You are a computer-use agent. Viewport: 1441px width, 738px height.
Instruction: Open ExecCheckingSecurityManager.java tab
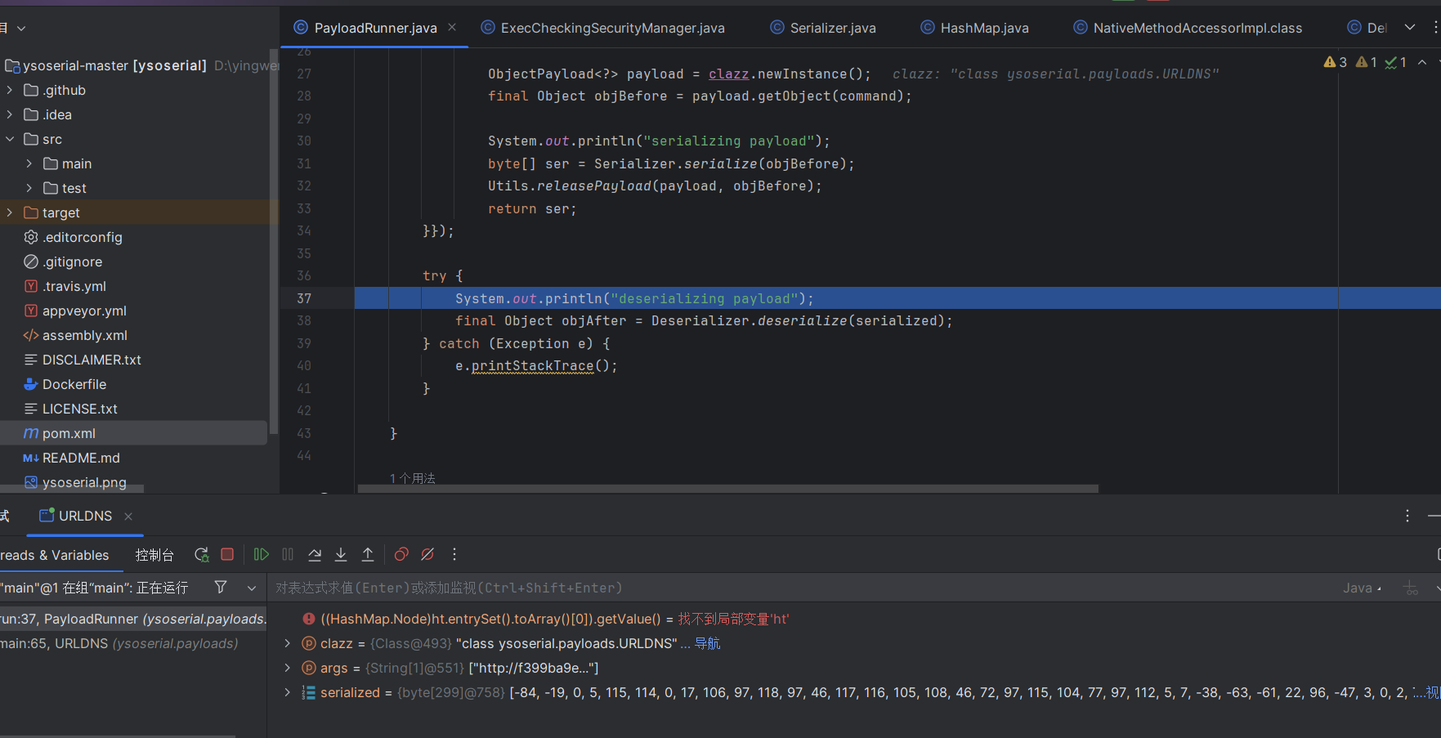click(x=603, y=28)
